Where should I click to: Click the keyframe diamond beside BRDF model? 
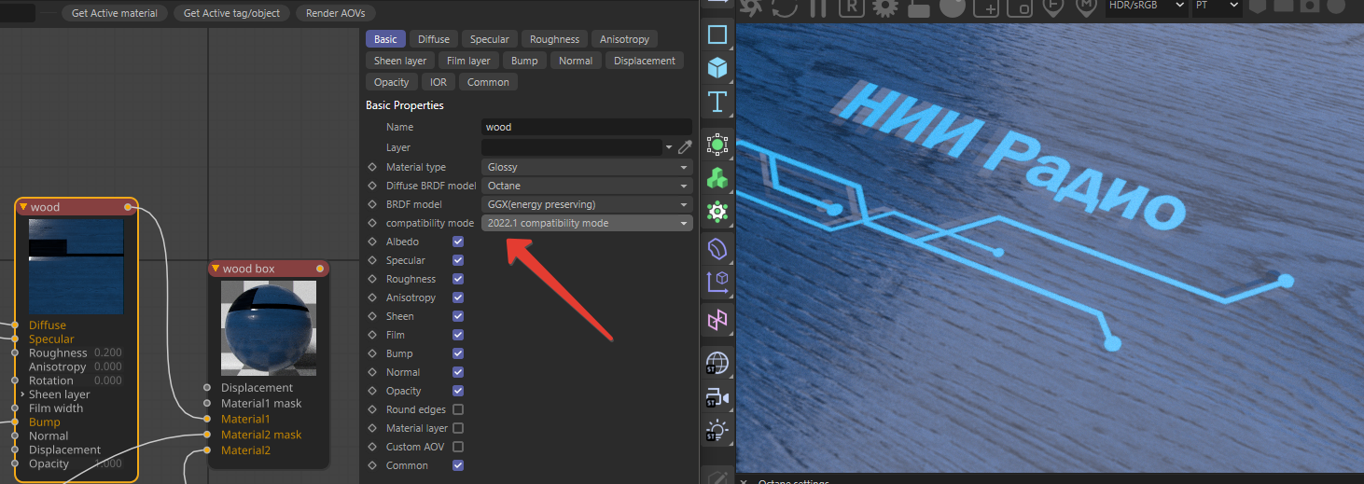point(372,204)
